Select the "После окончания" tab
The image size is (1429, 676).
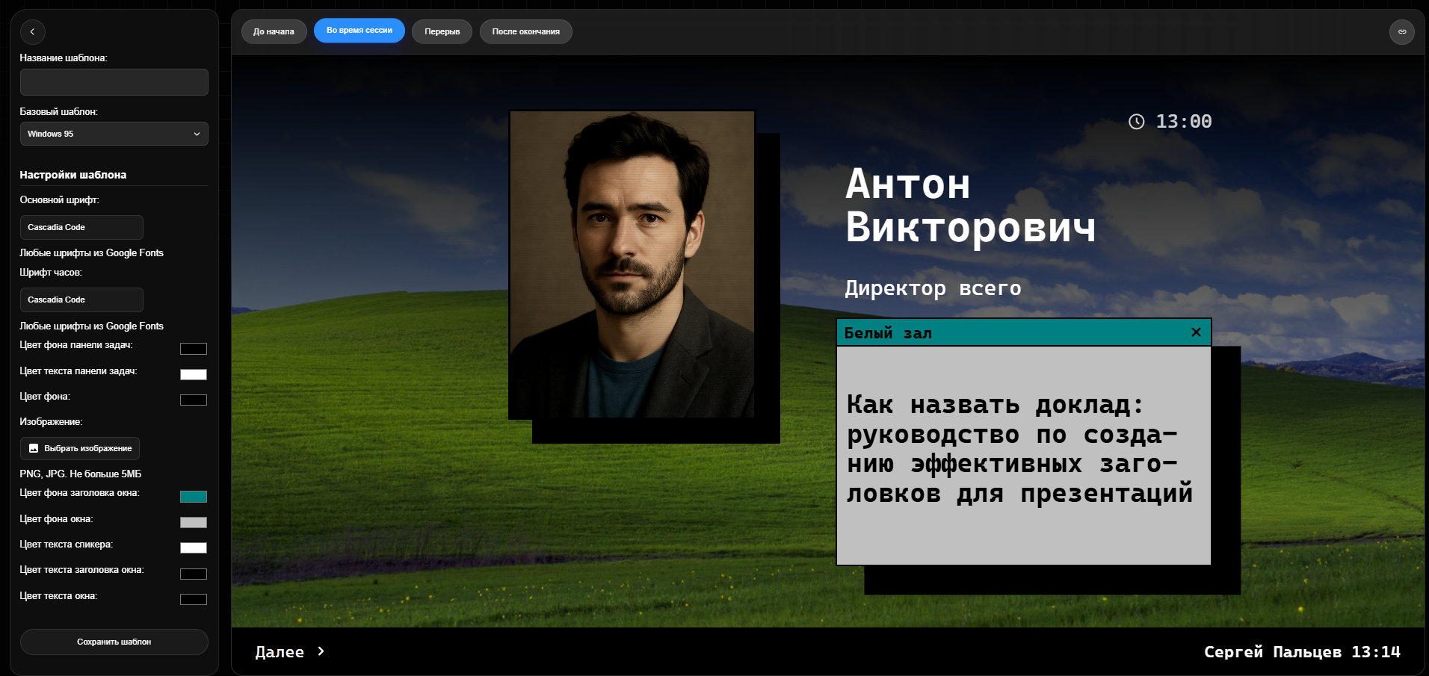tap(525, 31)
